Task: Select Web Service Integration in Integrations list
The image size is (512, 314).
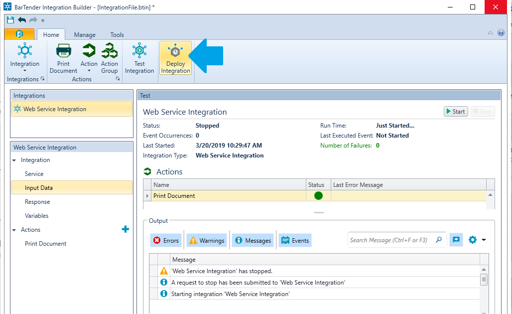Action: click(72, 109)
